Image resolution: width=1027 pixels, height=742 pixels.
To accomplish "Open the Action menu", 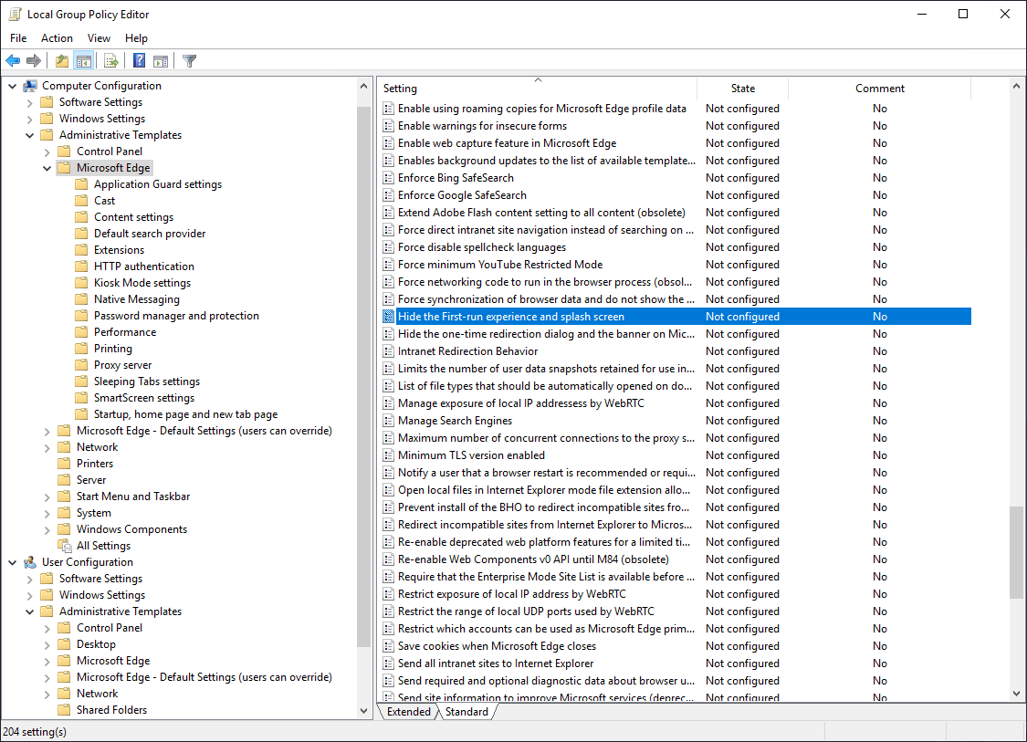I will pos(57,38).
